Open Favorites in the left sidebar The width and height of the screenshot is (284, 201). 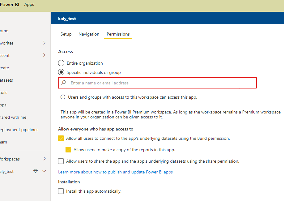coord(7,43)
